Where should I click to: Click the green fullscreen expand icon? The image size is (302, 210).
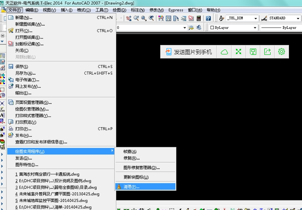tap(239, 52)
